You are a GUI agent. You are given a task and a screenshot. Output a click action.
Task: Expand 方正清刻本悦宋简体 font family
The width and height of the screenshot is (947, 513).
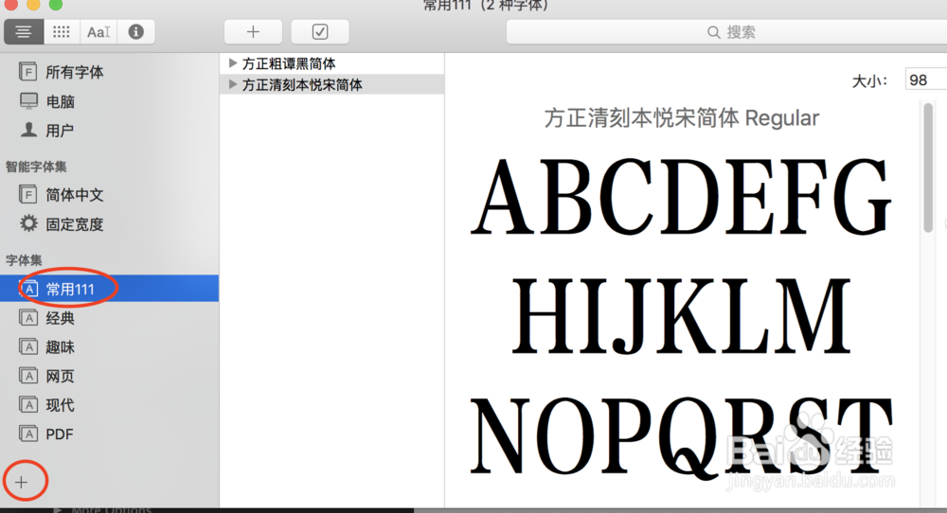[x=233, y=84]
